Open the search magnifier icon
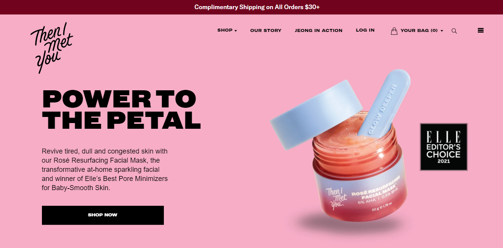This screenshot has height=248, width=503. 454,31
